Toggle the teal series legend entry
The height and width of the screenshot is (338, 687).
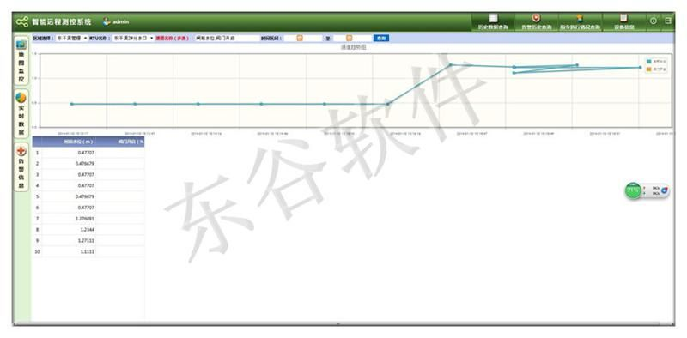click(x=656, y=61)
